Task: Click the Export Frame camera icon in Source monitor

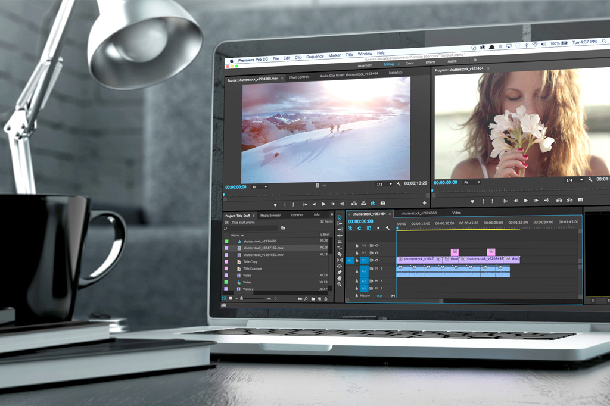Action: [383, 204]
